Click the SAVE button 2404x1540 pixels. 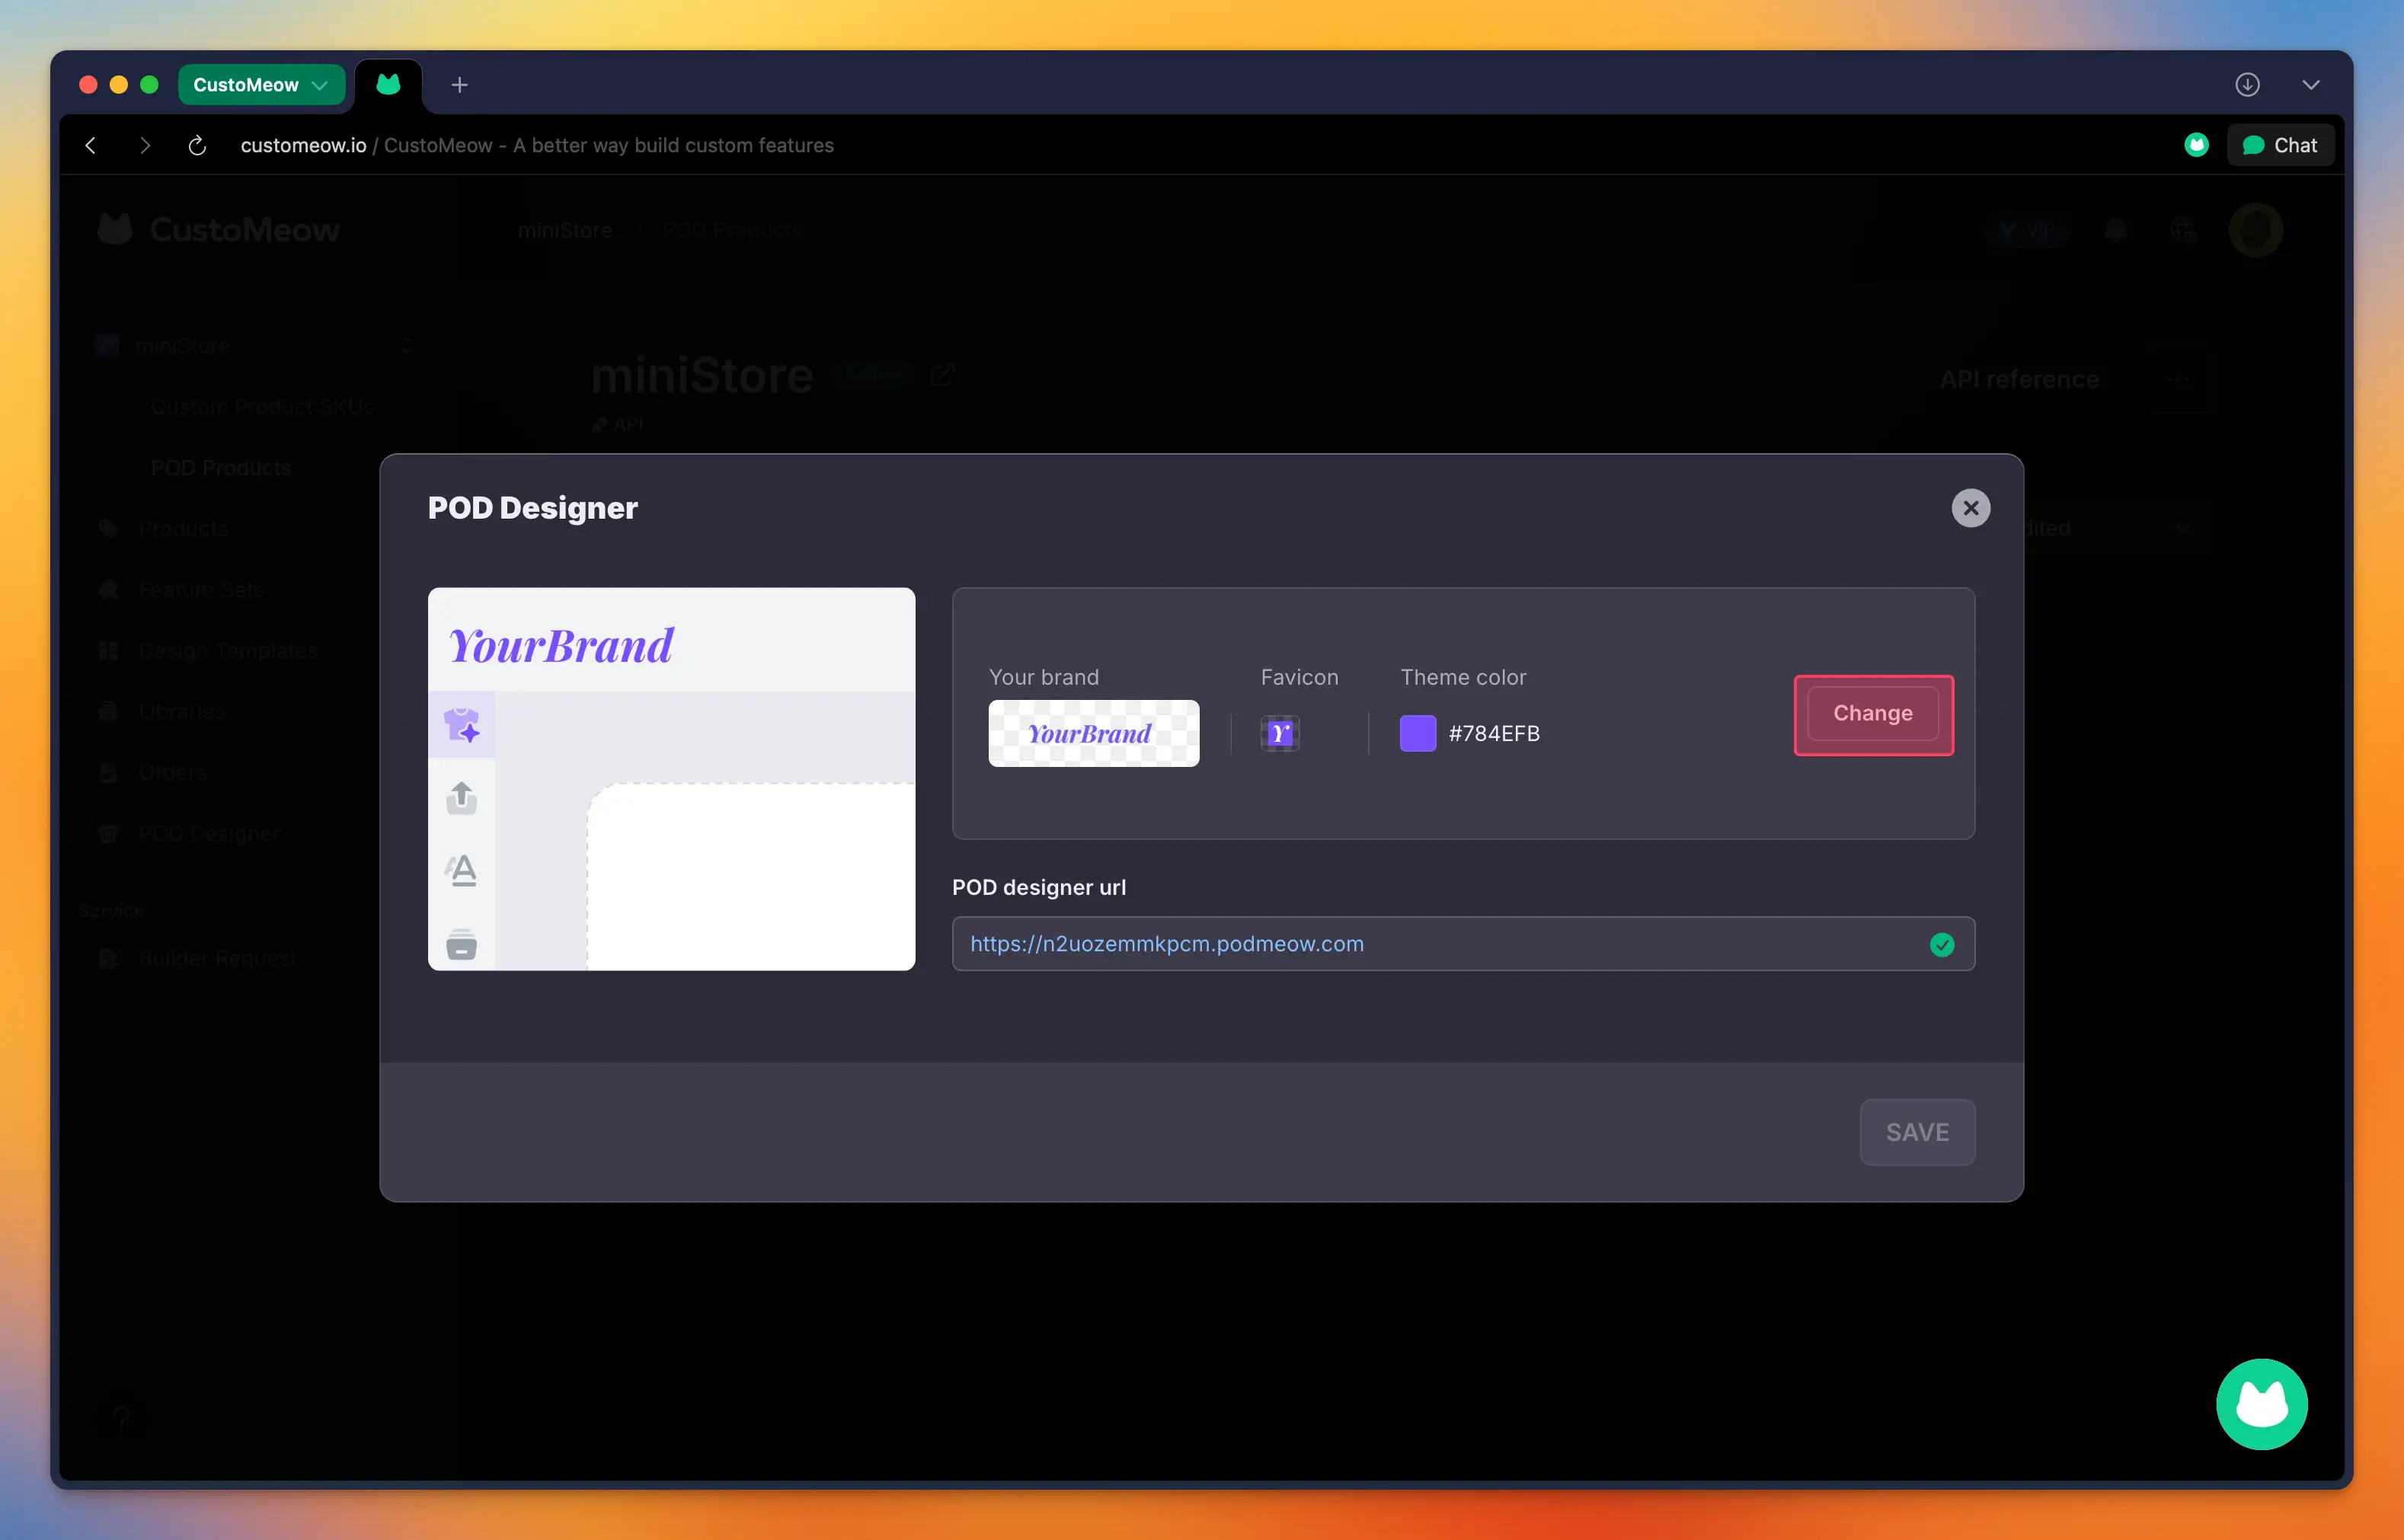click(x=1916, y=1132)
